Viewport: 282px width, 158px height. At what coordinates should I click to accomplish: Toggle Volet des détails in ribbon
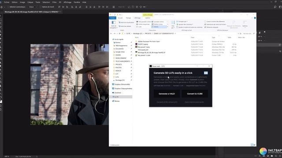125,26
